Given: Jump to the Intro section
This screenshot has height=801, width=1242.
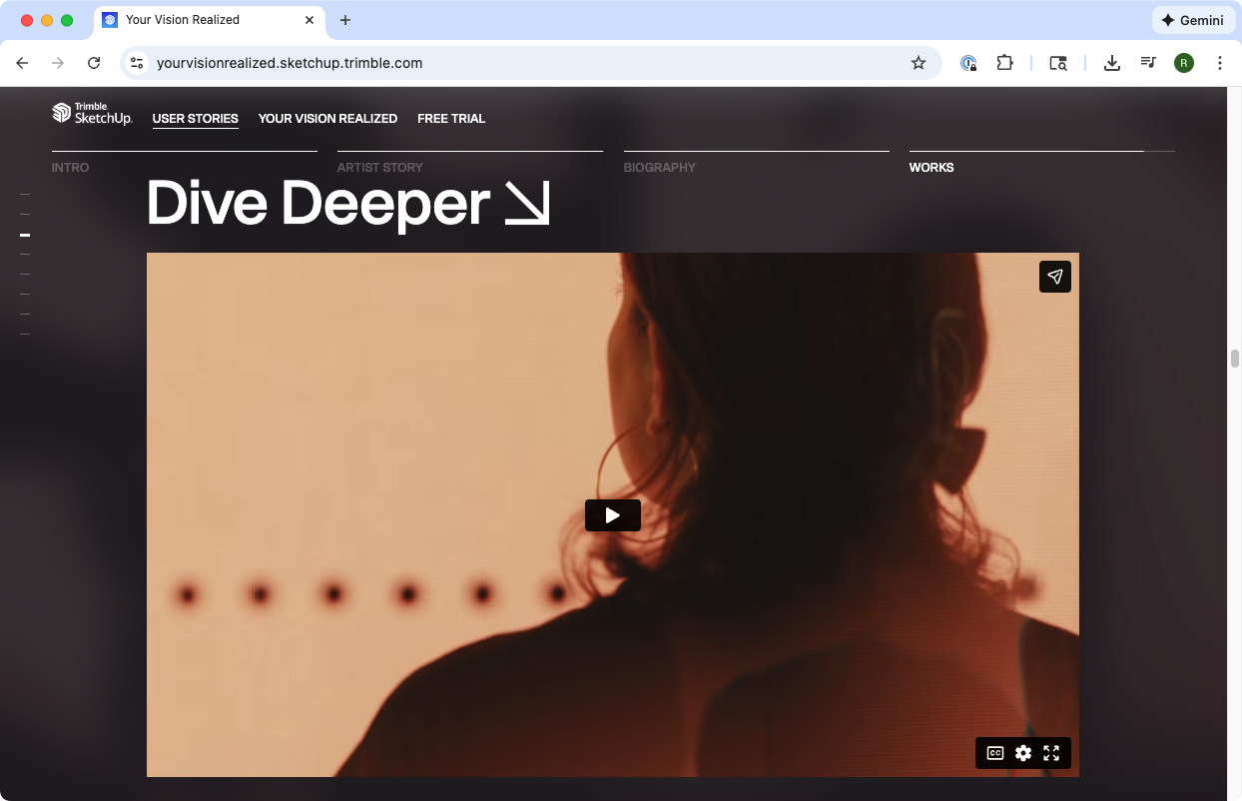Looking at the screenshot, I should (70, 167).
